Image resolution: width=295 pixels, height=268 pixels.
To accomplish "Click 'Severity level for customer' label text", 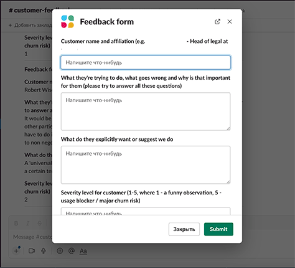I will tap(141, 196).
